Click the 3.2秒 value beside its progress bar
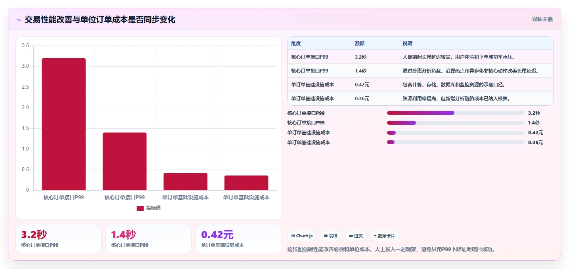The image size is (569, 269). (x=534, y=113)
